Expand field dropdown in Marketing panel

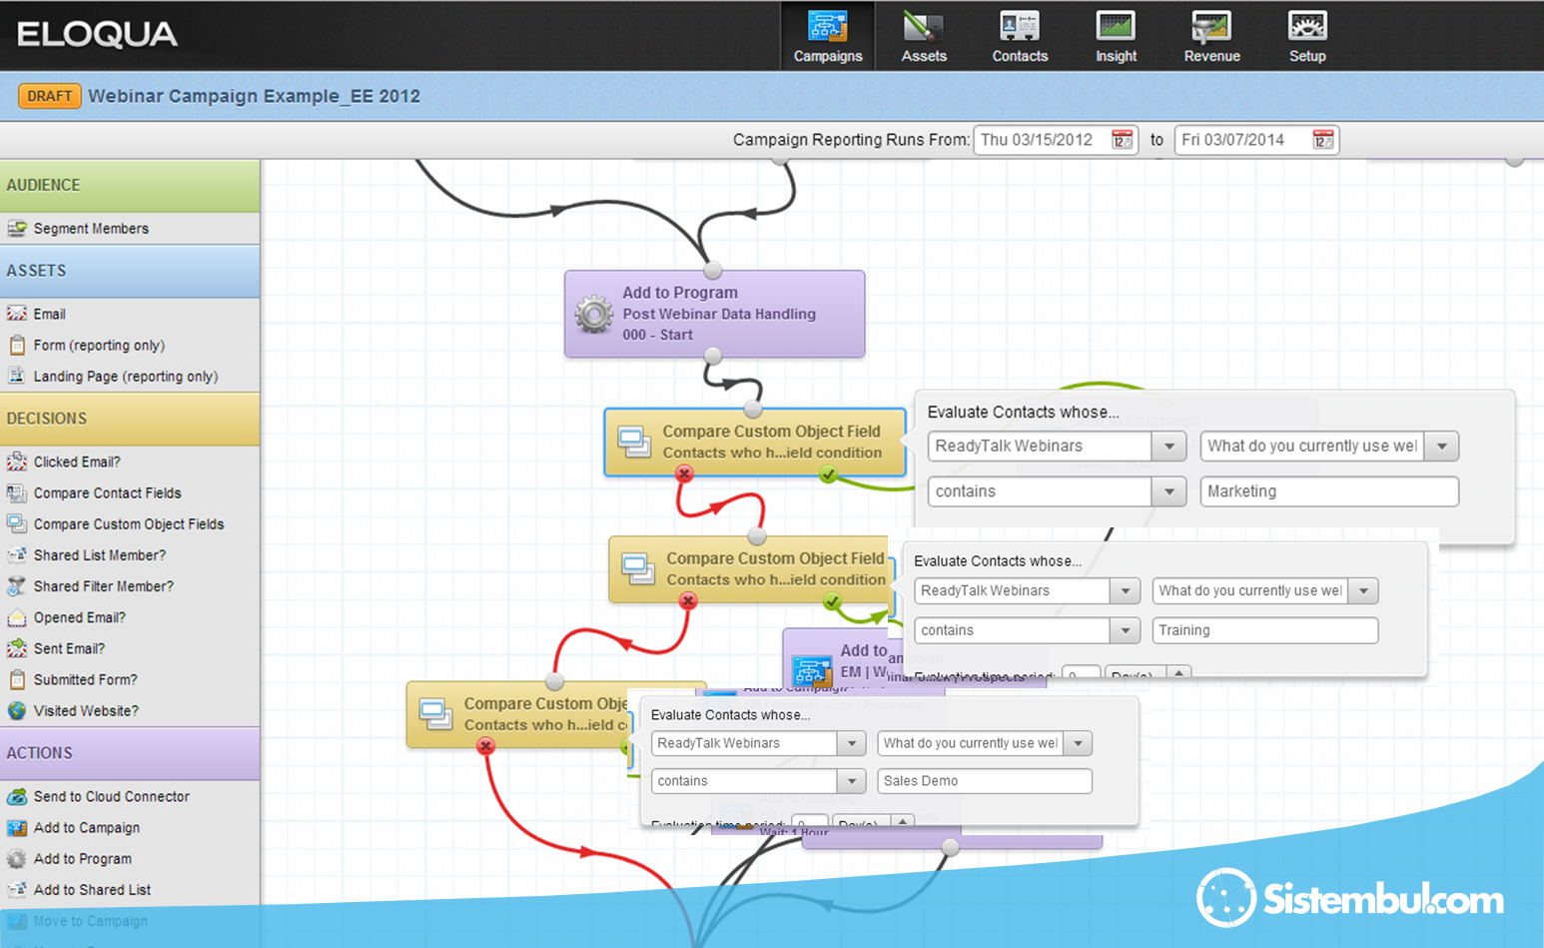coord(1442,446)
